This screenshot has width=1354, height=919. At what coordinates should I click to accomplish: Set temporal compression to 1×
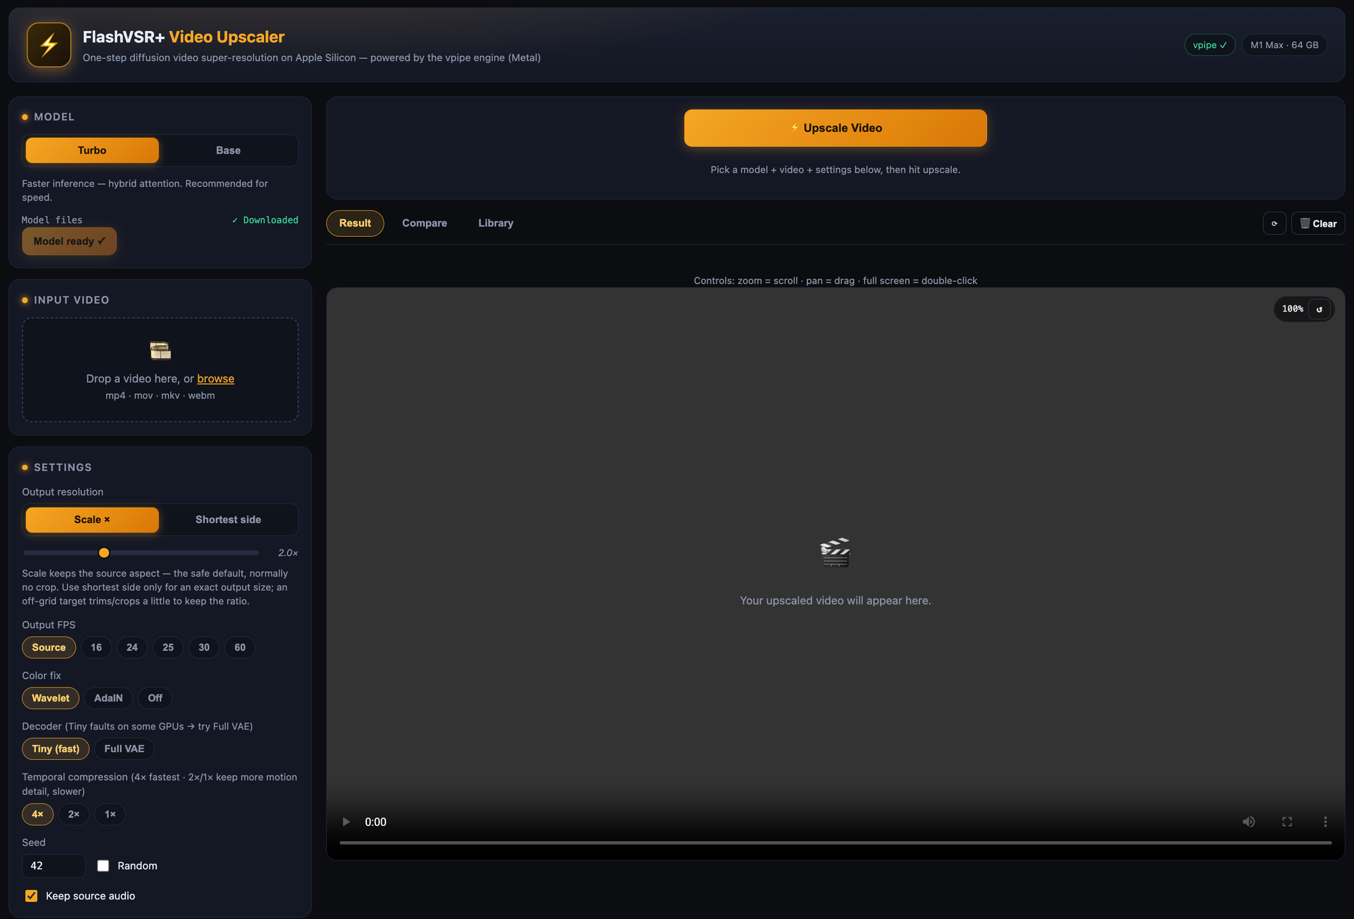point(110,814)
